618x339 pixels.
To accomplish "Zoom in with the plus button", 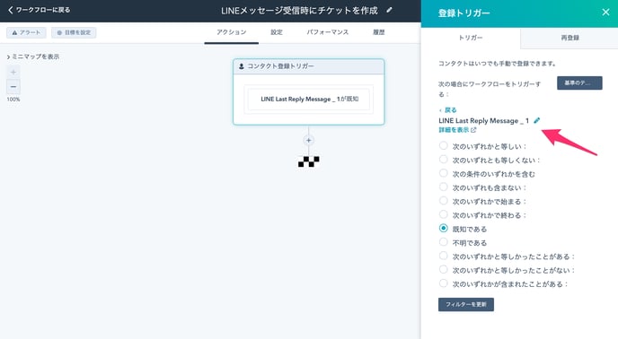I will [x=13, y=72].
